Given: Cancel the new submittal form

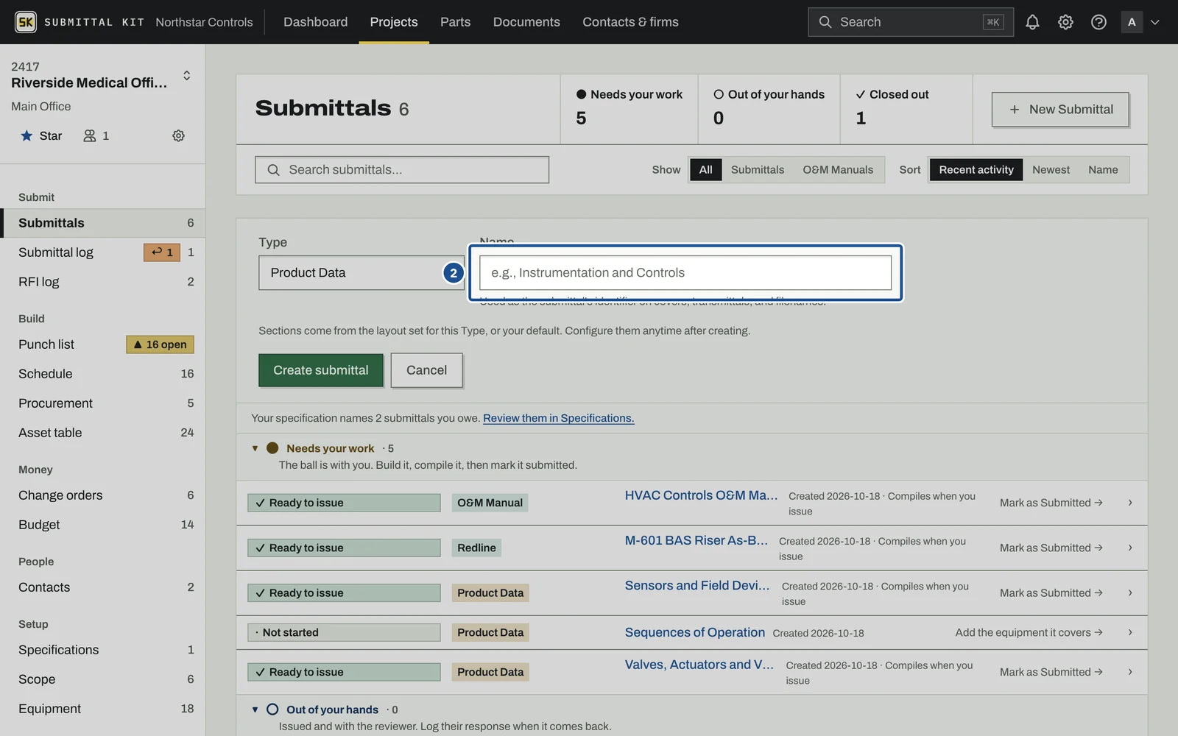Looking at the screenshot, I should pos(426,370).
